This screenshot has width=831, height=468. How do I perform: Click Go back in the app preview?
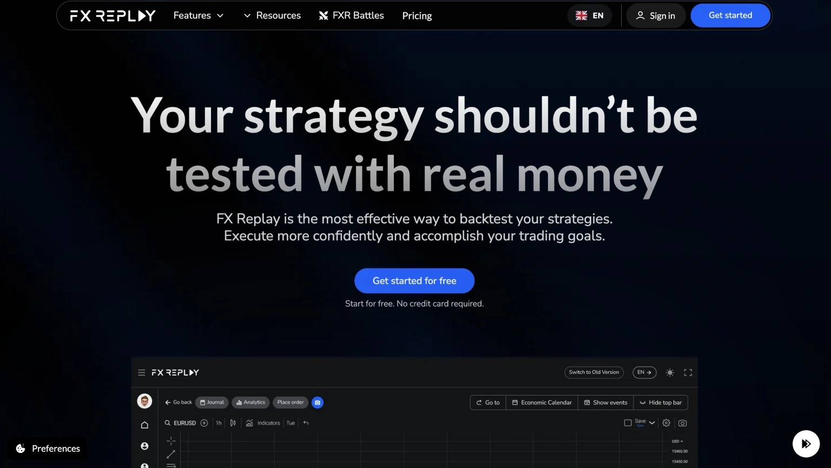[179, 403]
